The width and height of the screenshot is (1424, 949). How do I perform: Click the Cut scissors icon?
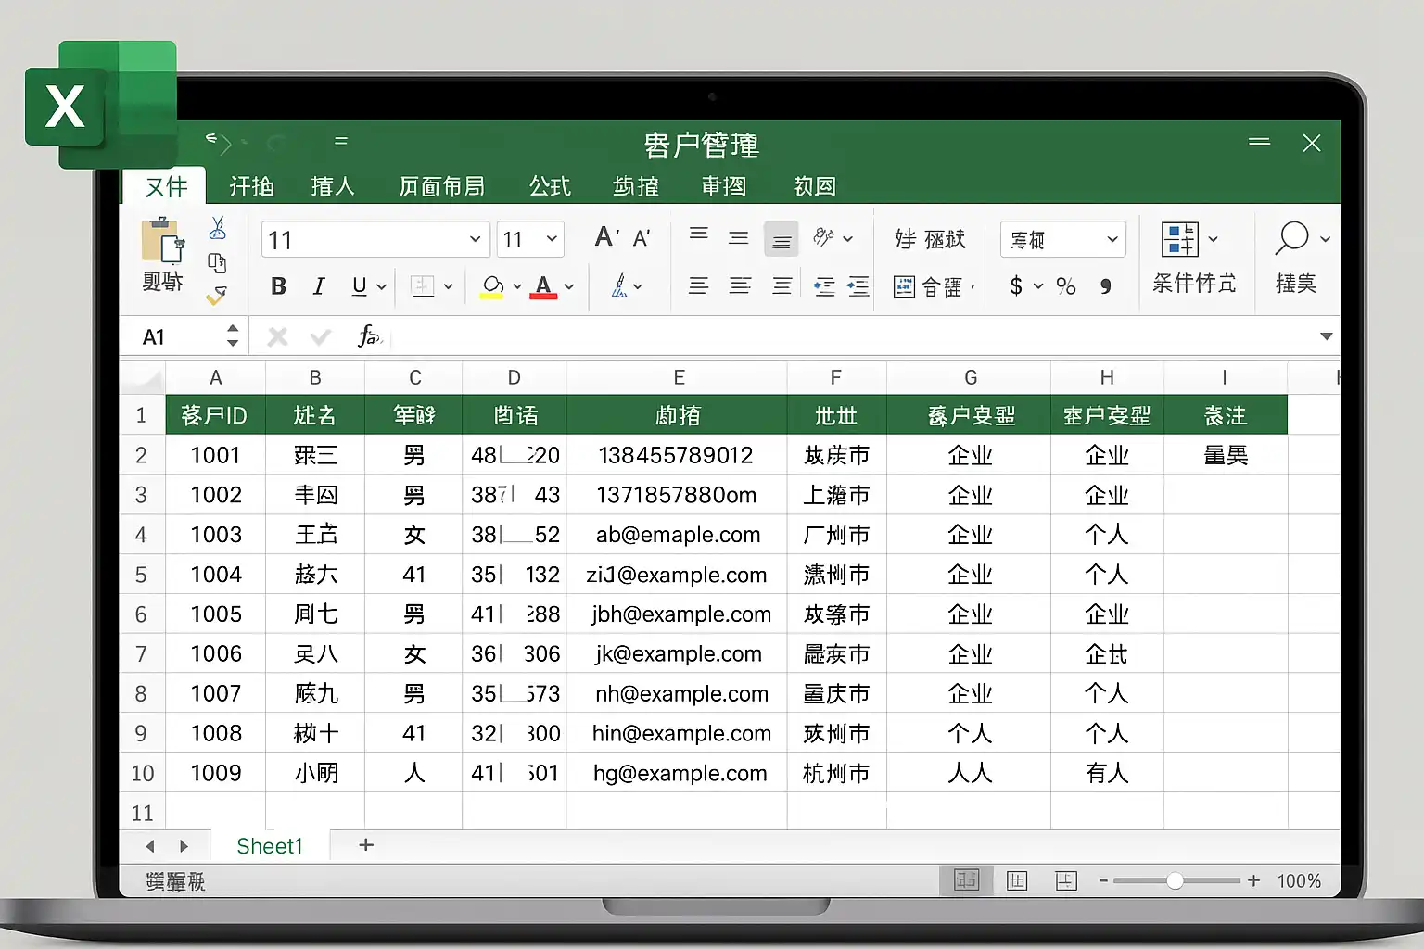[x=218, y=228]
